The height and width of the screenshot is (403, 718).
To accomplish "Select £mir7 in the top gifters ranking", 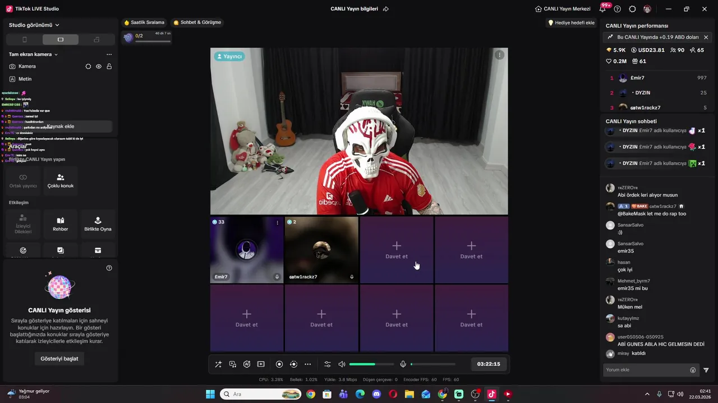I will [x=657, y=78].
